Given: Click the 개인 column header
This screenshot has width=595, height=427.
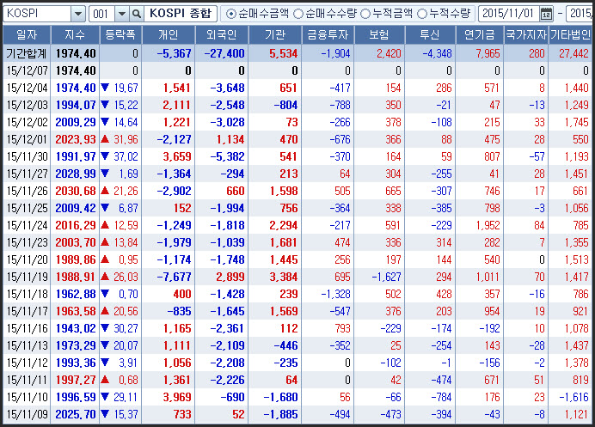Looking at the screenshot, I should point(169,35).
